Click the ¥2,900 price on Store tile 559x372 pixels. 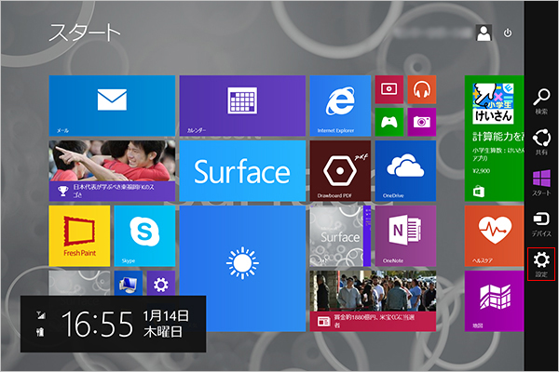[x=481, y=171]
